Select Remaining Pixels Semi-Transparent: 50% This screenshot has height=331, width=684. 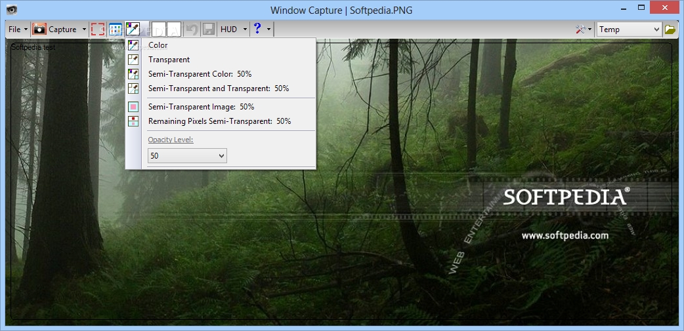[221, 121]
